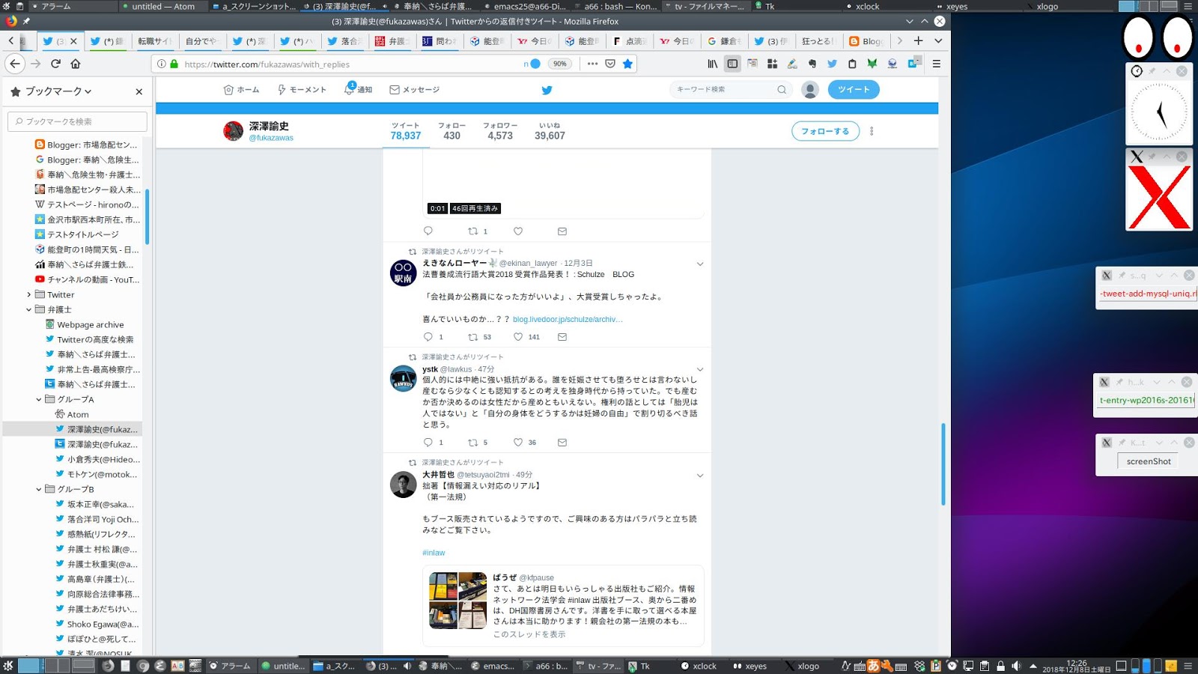Open tweet menu chevron for えきなんローヤー
Image resolution: width=1198 pixels, height=674 pixels.
(700, 264)
